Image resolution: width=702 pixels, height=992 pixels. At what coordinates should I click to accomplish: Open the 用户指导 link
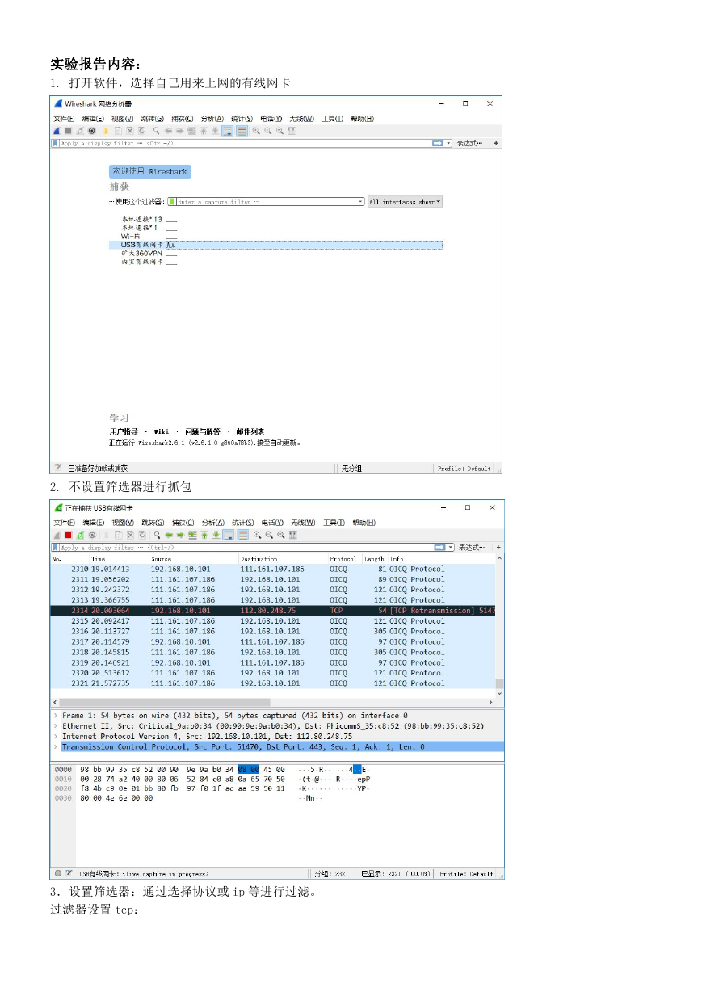(x=124, y=431)
